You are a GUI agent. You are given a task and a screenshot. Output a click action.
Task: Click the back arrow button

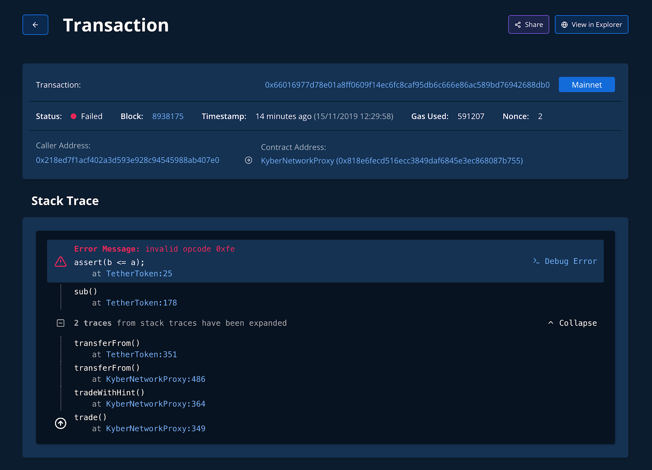(35, 25)
